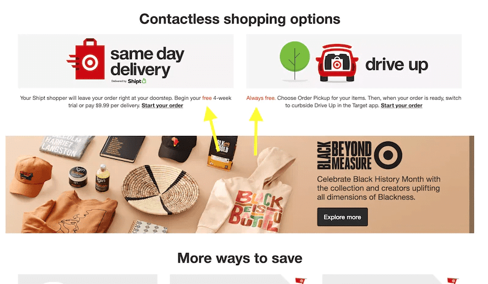Open Start your order for Drive Up
Viewport: 488px width, 284px height.
(x=401, y=105)
